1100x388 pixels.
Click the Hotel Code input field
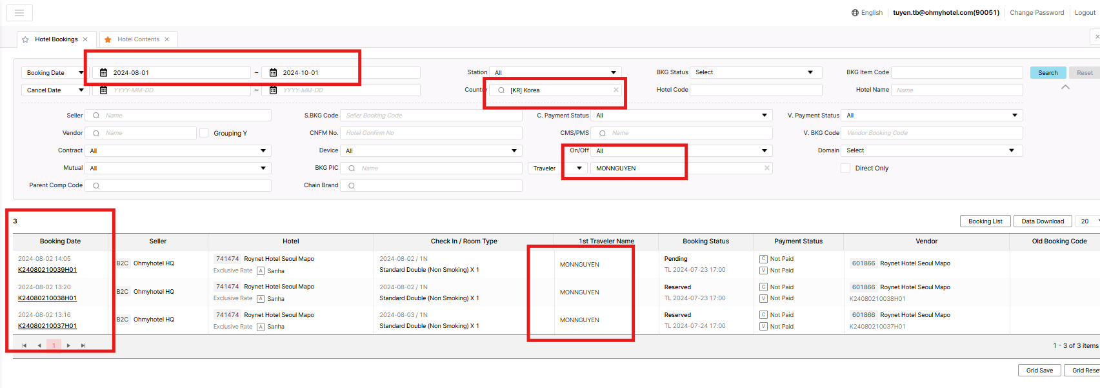[x=755, y=90]
